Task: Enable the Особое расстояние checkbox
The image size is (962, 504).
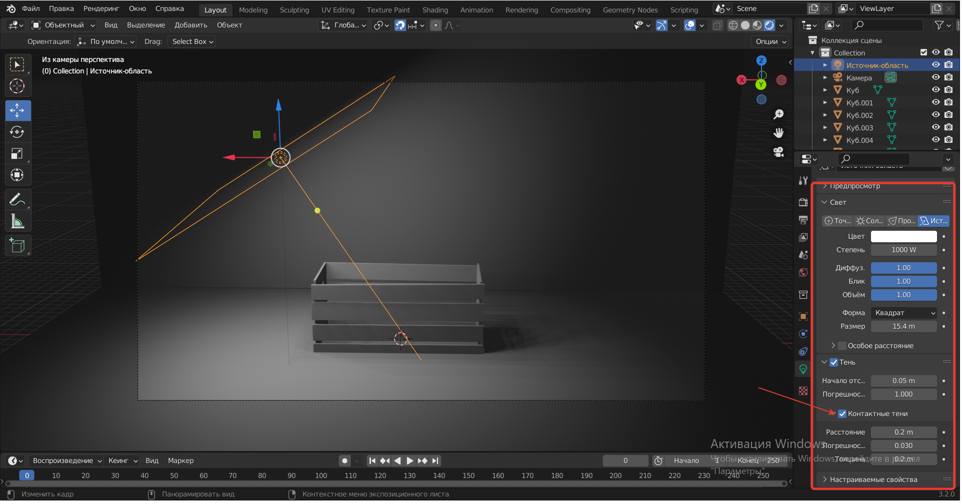Action: (842, 346)
